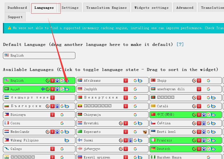Click the Yandex icon in the azərbaycan dili row
The height and width of the screenshot is (159, 224).
[199, 89]
